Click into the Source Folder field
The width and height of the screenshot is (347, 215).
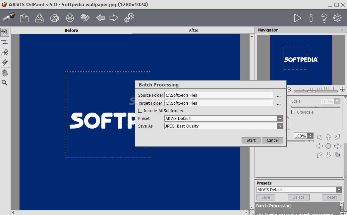coord(219,95)
